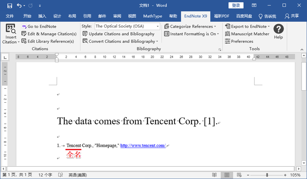Image resolution: width=307 pixels, height=179 pixels.
Task: Click the proofing spell-check status icon
Action: coord(61,175)
